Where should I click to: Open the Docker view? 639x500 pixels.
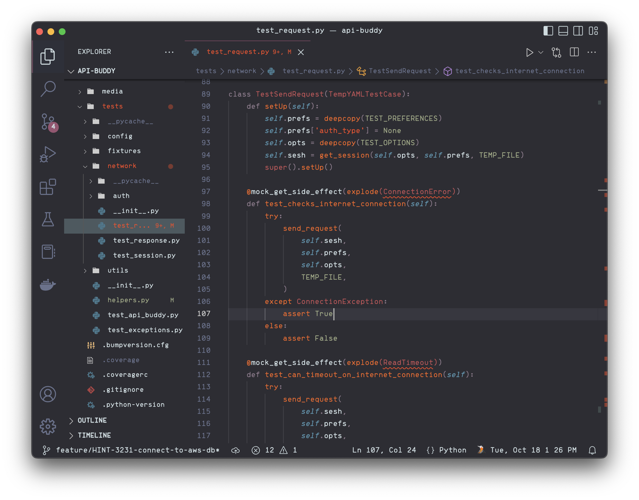(x=48, y=284)
